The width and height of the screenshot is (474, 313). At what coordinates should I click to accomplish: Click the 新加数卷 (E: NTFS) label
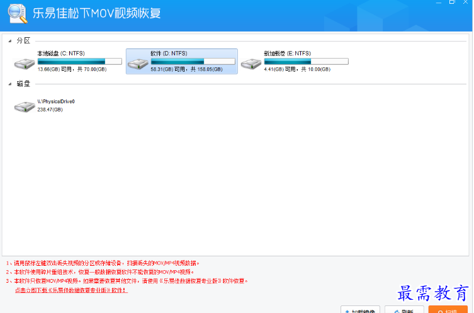pyautogui.click(x=287, y=54)
